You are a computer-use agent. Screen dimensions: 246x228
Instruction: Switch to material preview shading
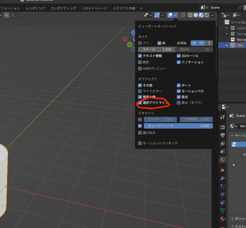pos(201,15)
